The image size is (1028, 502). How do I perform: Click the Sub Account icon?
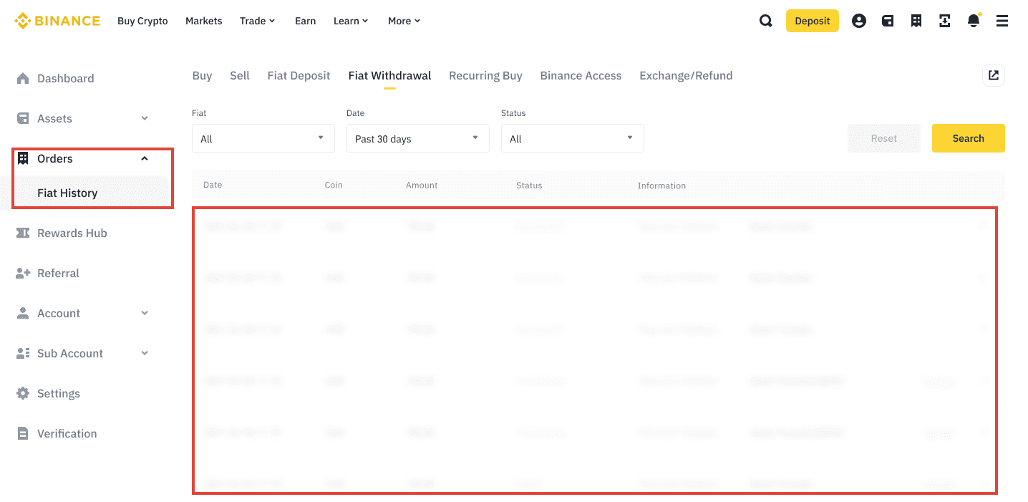pos(23,353)
